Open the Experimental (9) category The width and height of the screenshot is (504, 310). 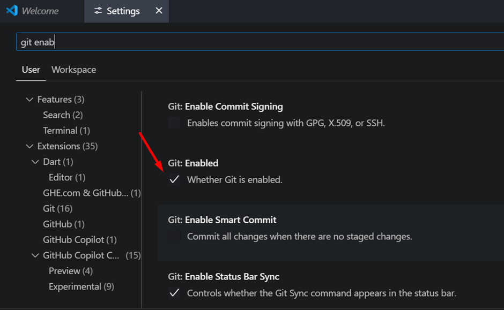(x=81, y=286)
